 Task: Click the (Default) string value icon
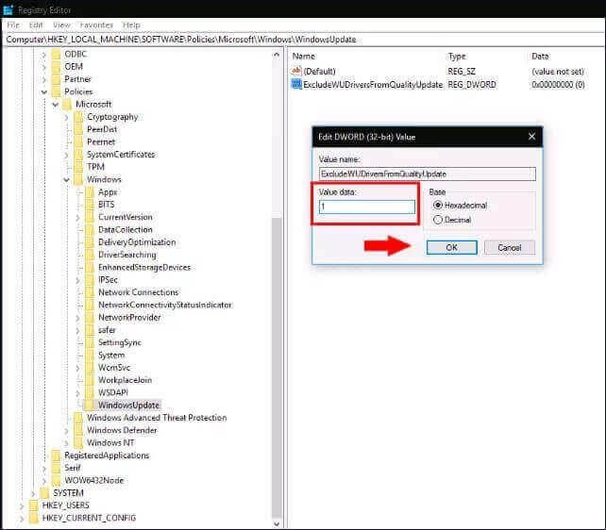(296, 71)
